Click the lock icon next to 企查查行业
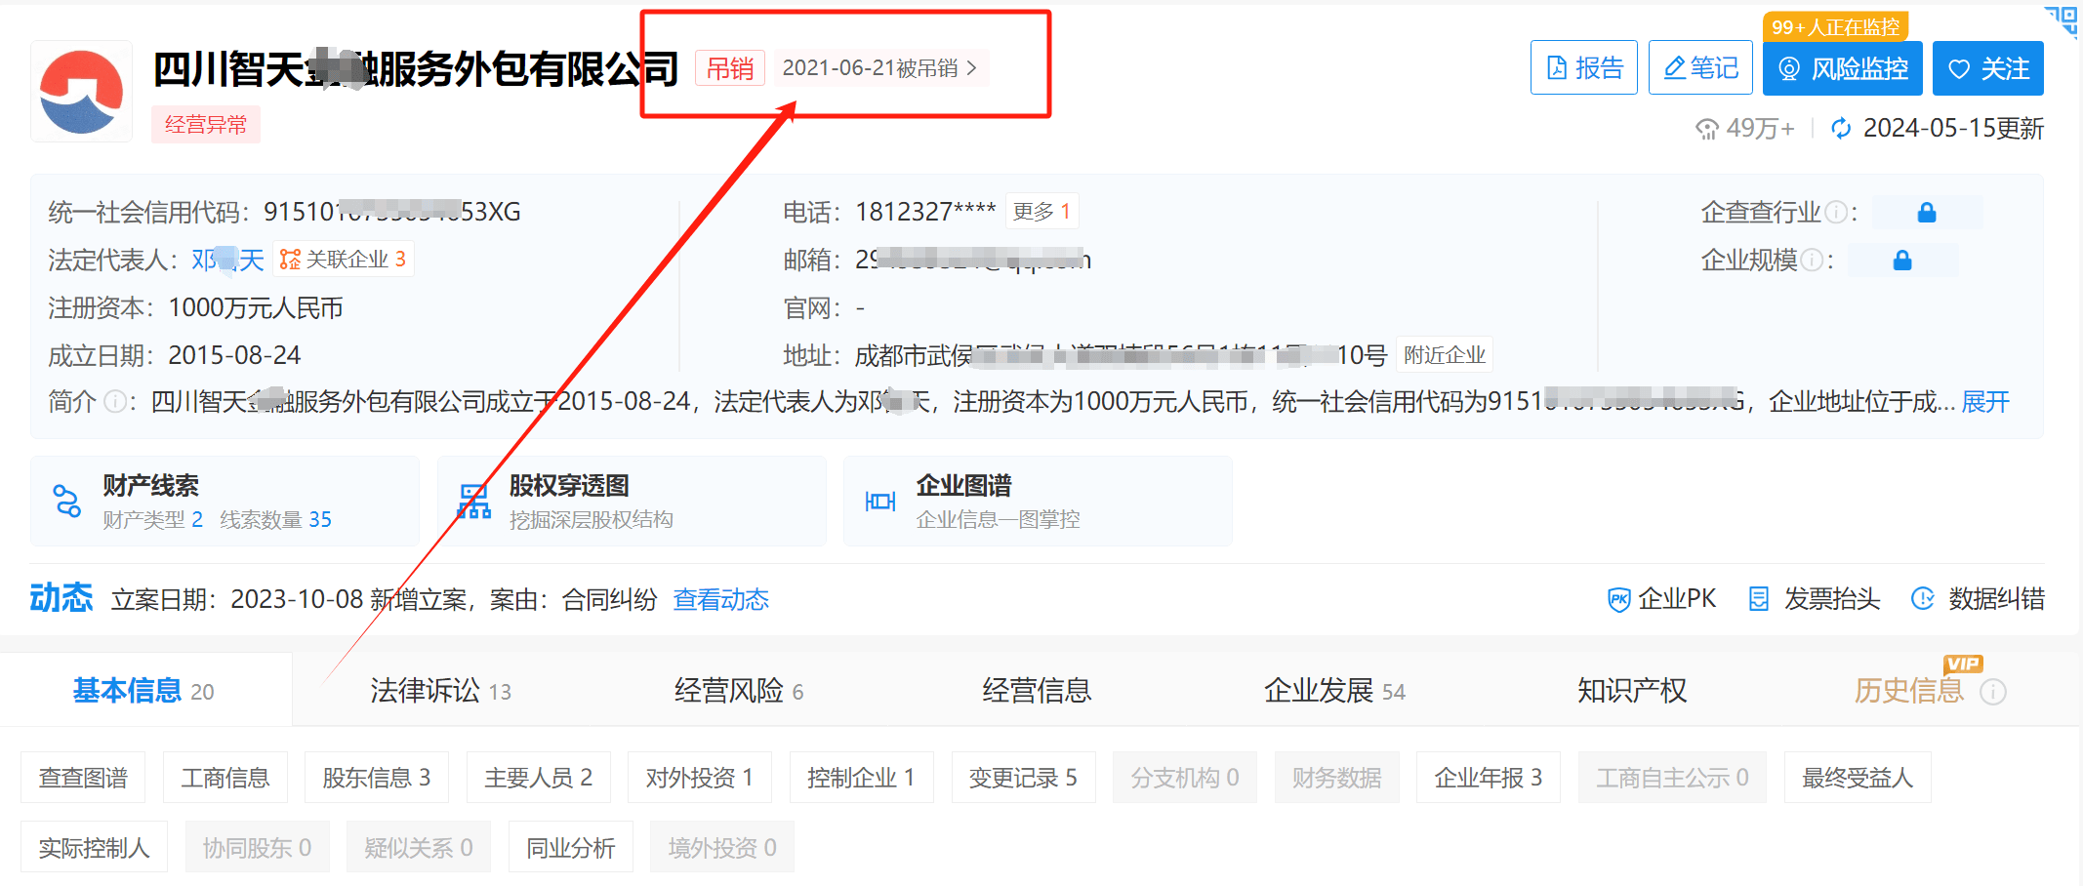2083x886 pixels. click(x=1927, y=213)
